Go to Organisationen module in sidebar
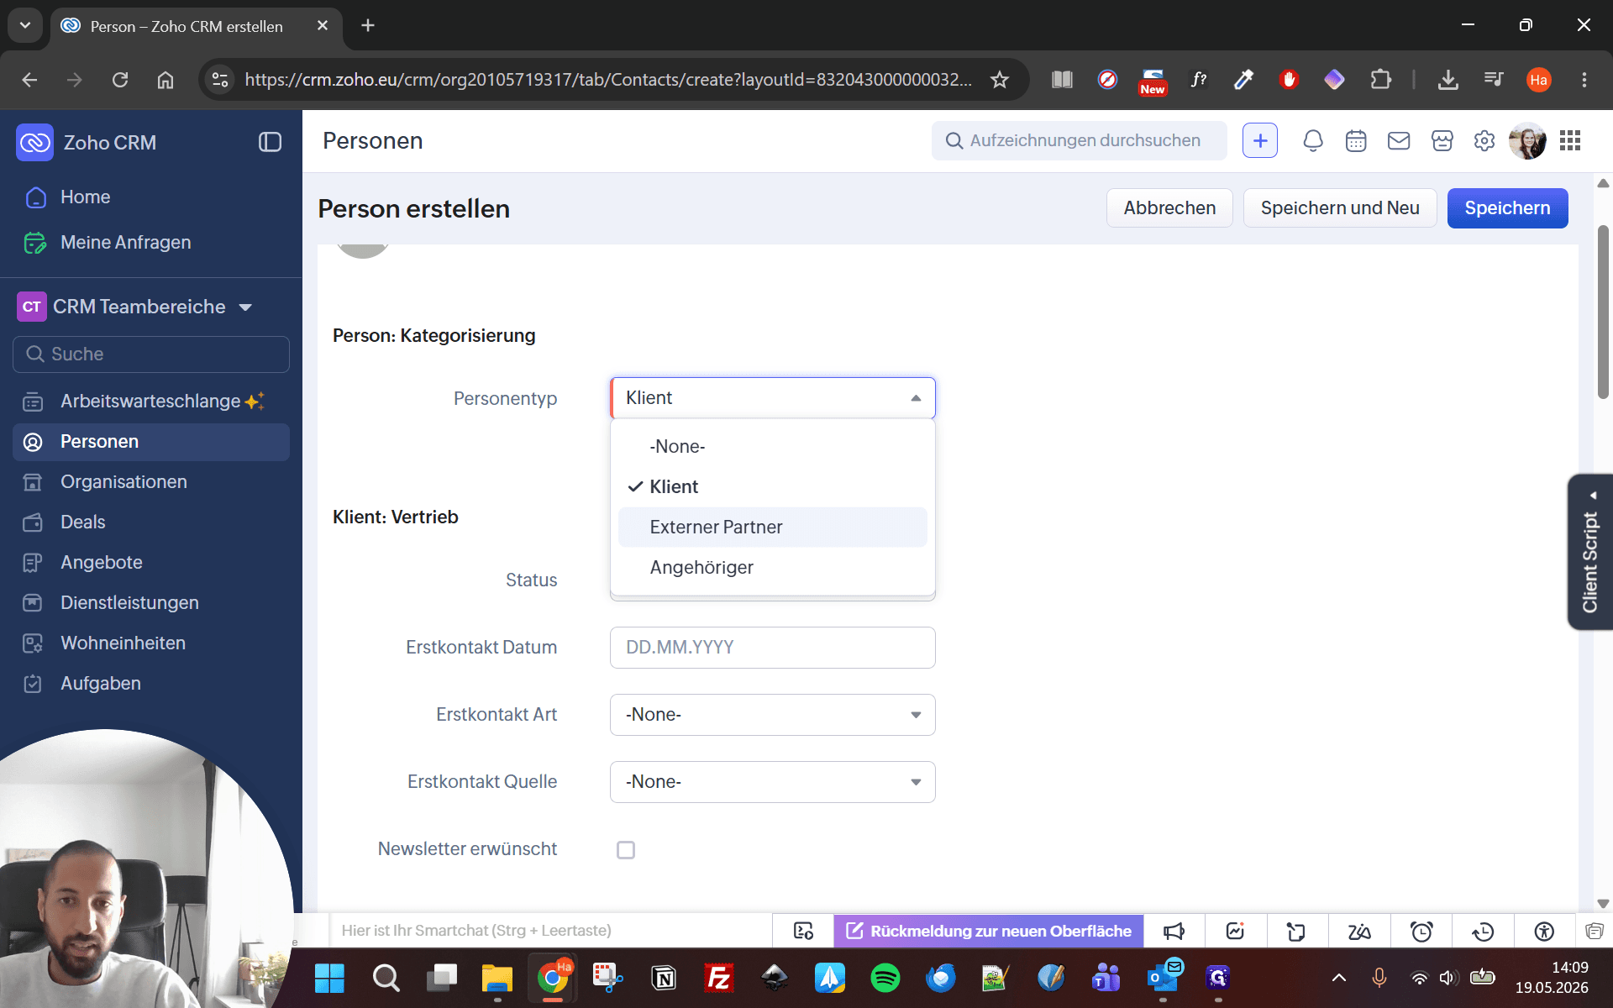 point(151,482)
